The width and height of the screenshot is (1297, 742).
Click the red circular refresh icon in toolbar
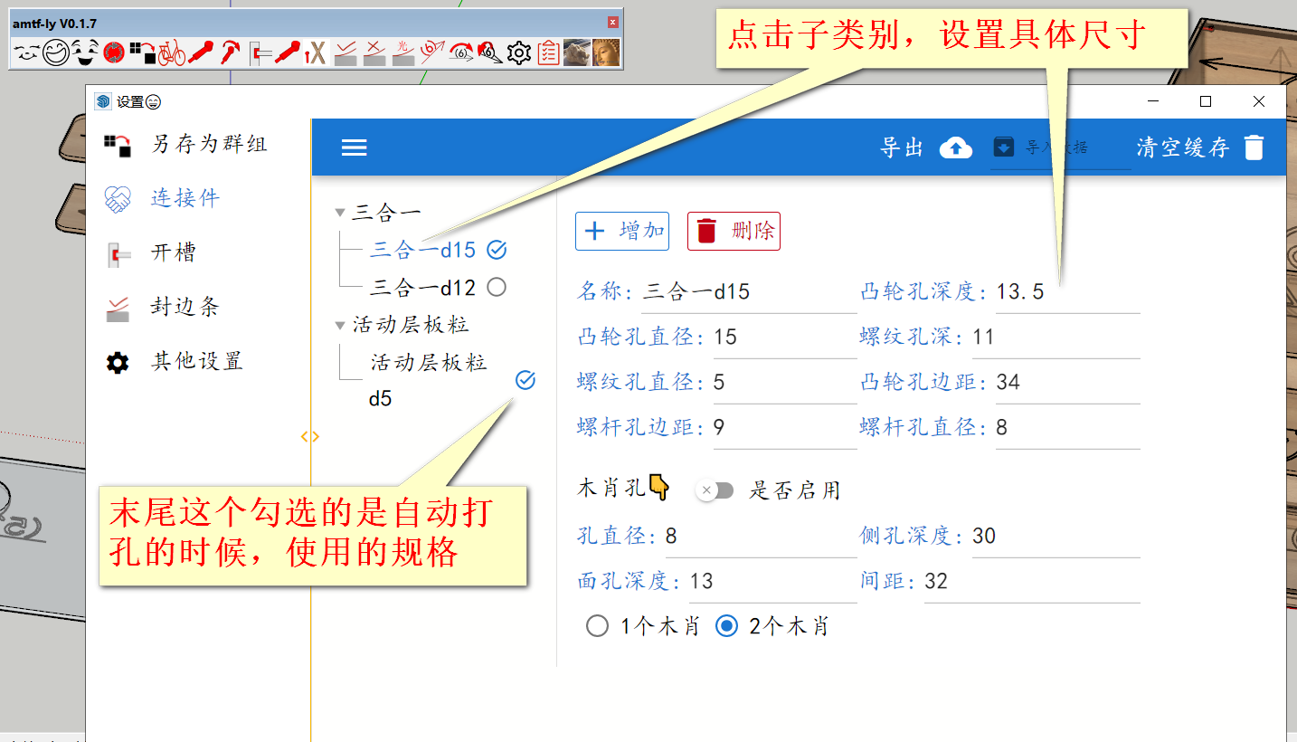pyautogui.click(x=113, y=53)
